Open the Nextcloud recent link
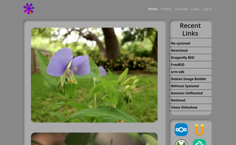 [x=179, y=50]
